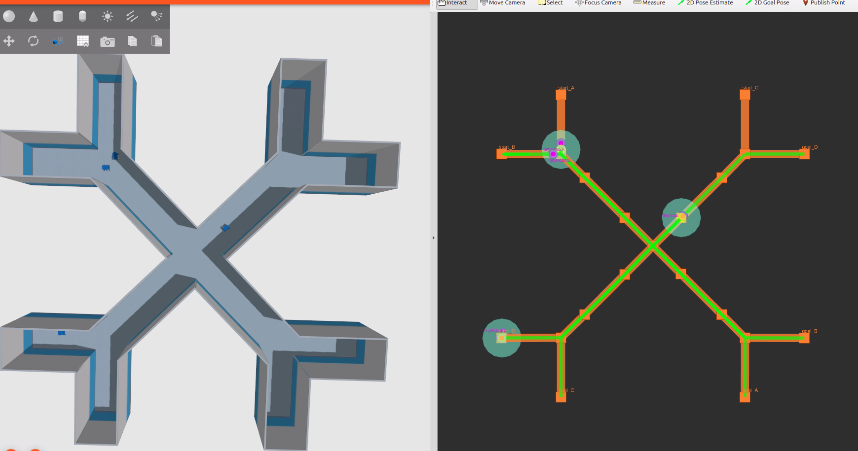Add a point light
This screenshot has height=451, width=858.
pos(107,17)
